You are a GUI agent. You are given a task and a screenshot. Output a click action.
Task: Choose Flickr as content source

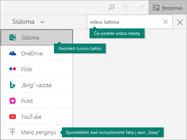pyautogui.click(x=37, y=69)
